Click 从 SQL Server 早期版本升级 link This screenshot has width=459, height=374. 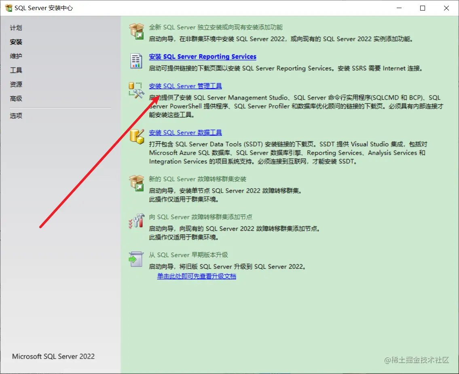(188, 255)
